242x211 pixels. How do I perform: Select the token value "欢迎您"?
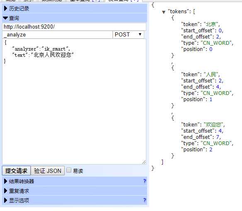(x=213, y=124)
